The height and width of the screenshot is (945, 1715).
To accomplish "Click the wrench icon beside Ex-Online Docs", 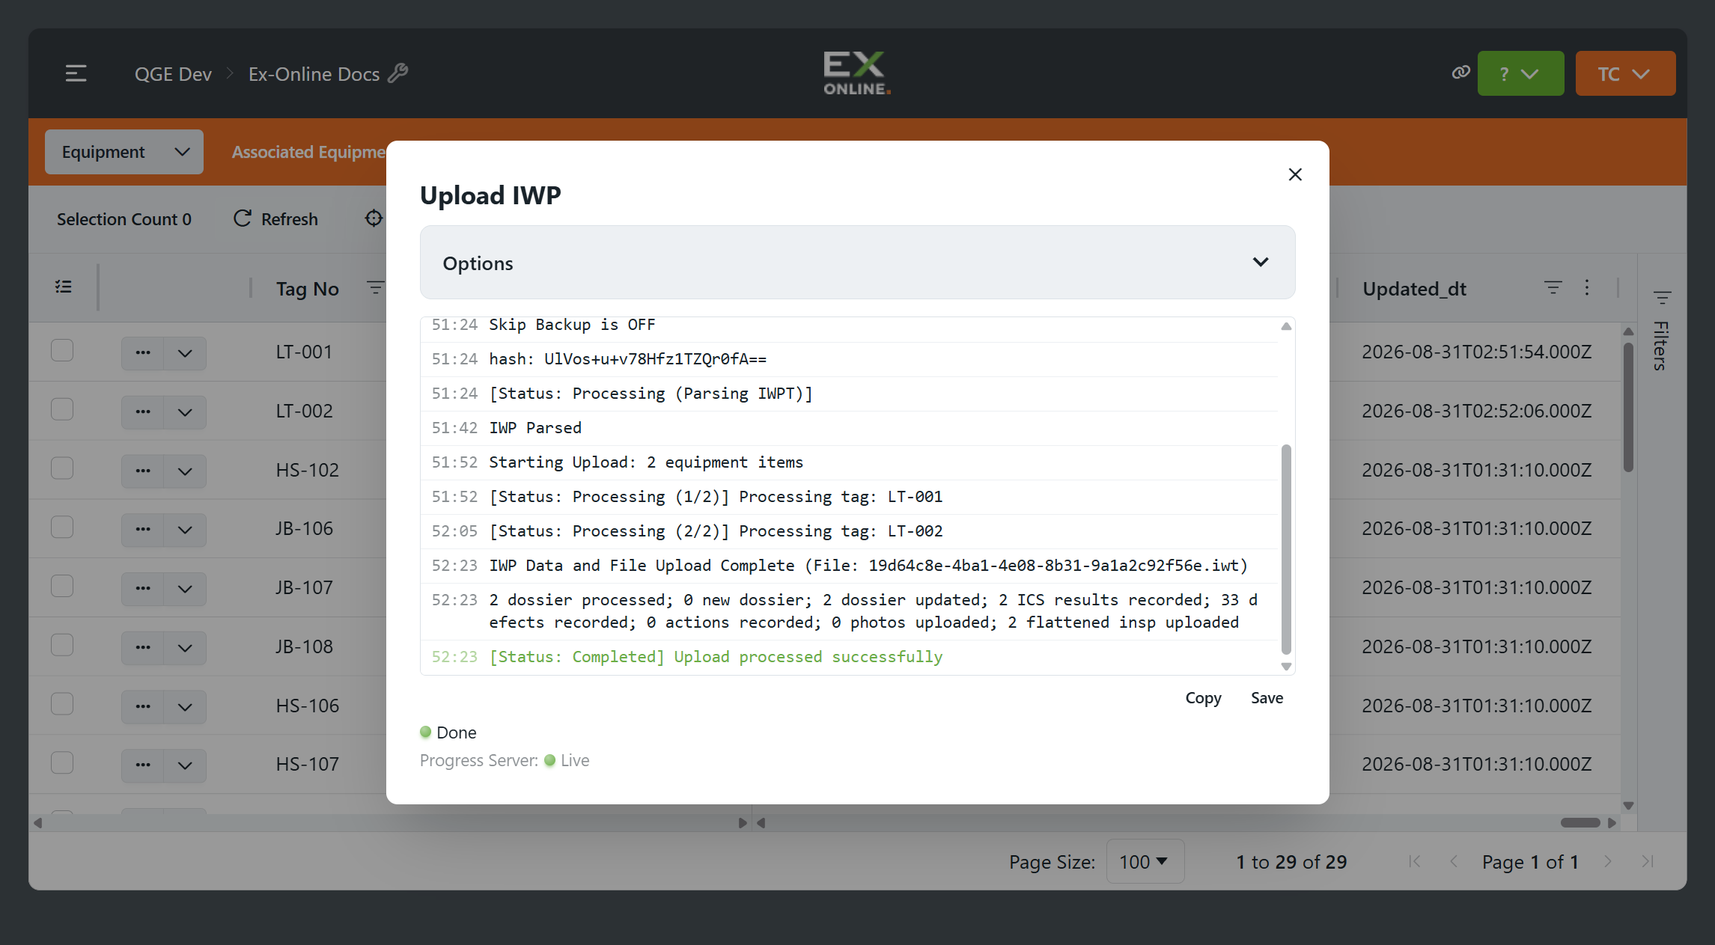I will 398,73.
